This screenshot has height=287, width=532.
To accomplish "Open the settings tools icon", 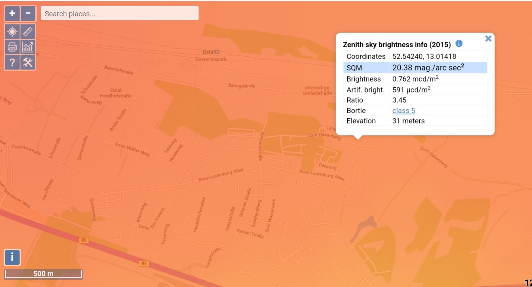I will click(x=28, y=62).
